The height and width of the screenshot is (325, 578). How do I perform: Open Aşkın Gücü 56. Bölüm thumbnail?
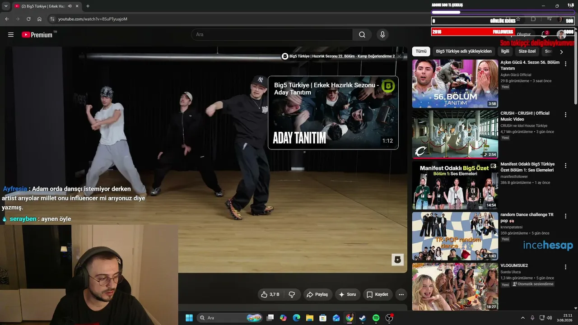(455, 84)
